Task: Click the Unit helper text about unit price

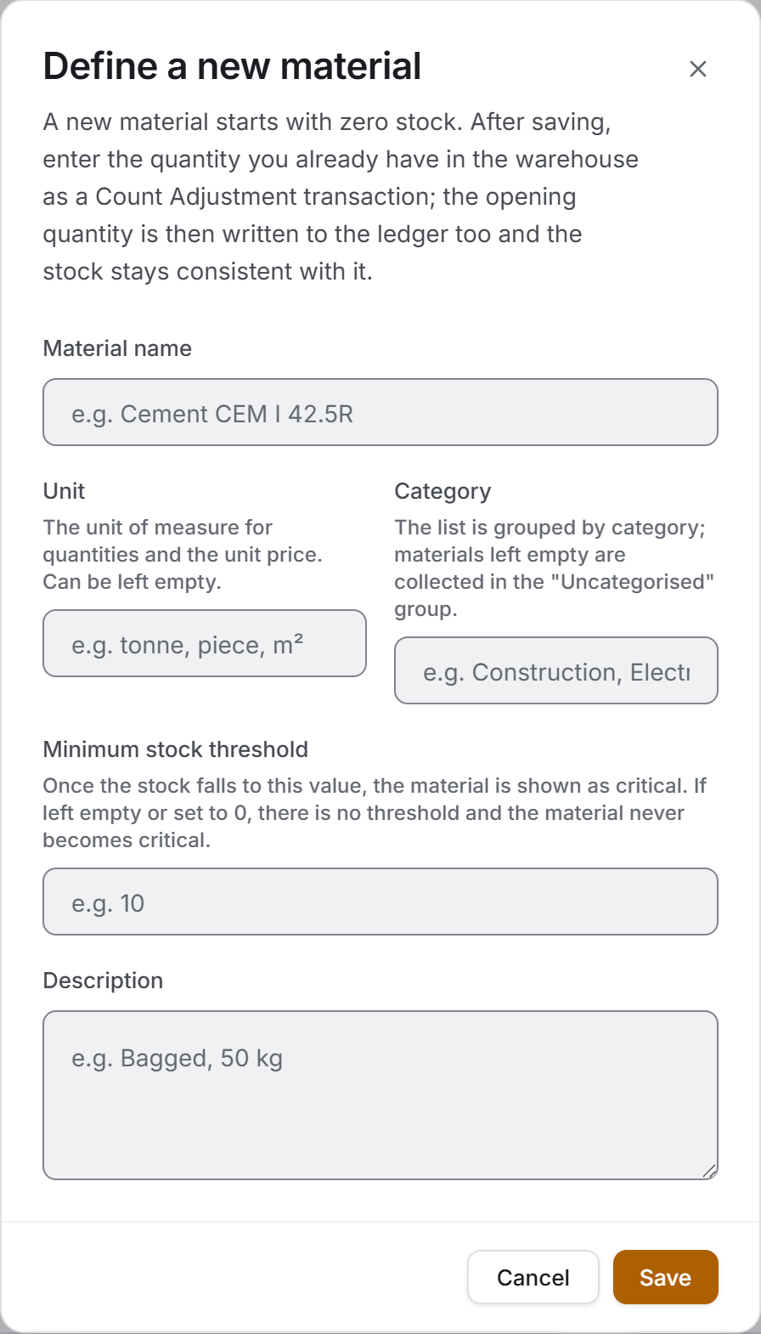Action: [183, 554]
